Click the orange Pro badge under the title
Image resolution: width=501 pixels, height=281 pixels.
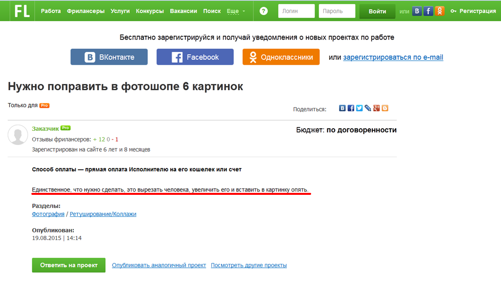pos(45,105)
